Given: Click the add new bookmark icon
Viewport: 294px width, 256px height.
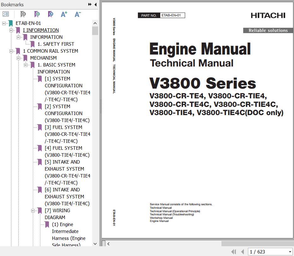Looking at the screenshot, I should [37, 14].
